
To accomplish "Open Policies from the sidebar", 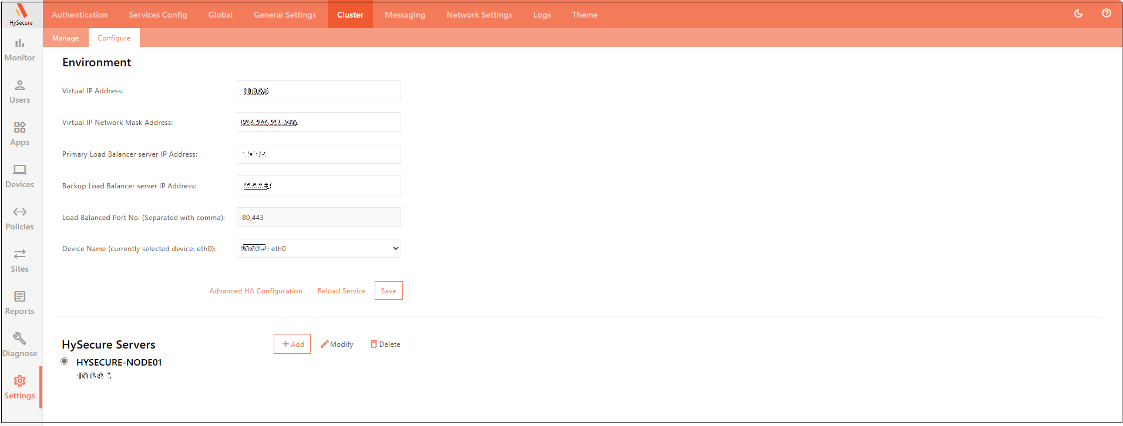I will (x=20, y=218).
